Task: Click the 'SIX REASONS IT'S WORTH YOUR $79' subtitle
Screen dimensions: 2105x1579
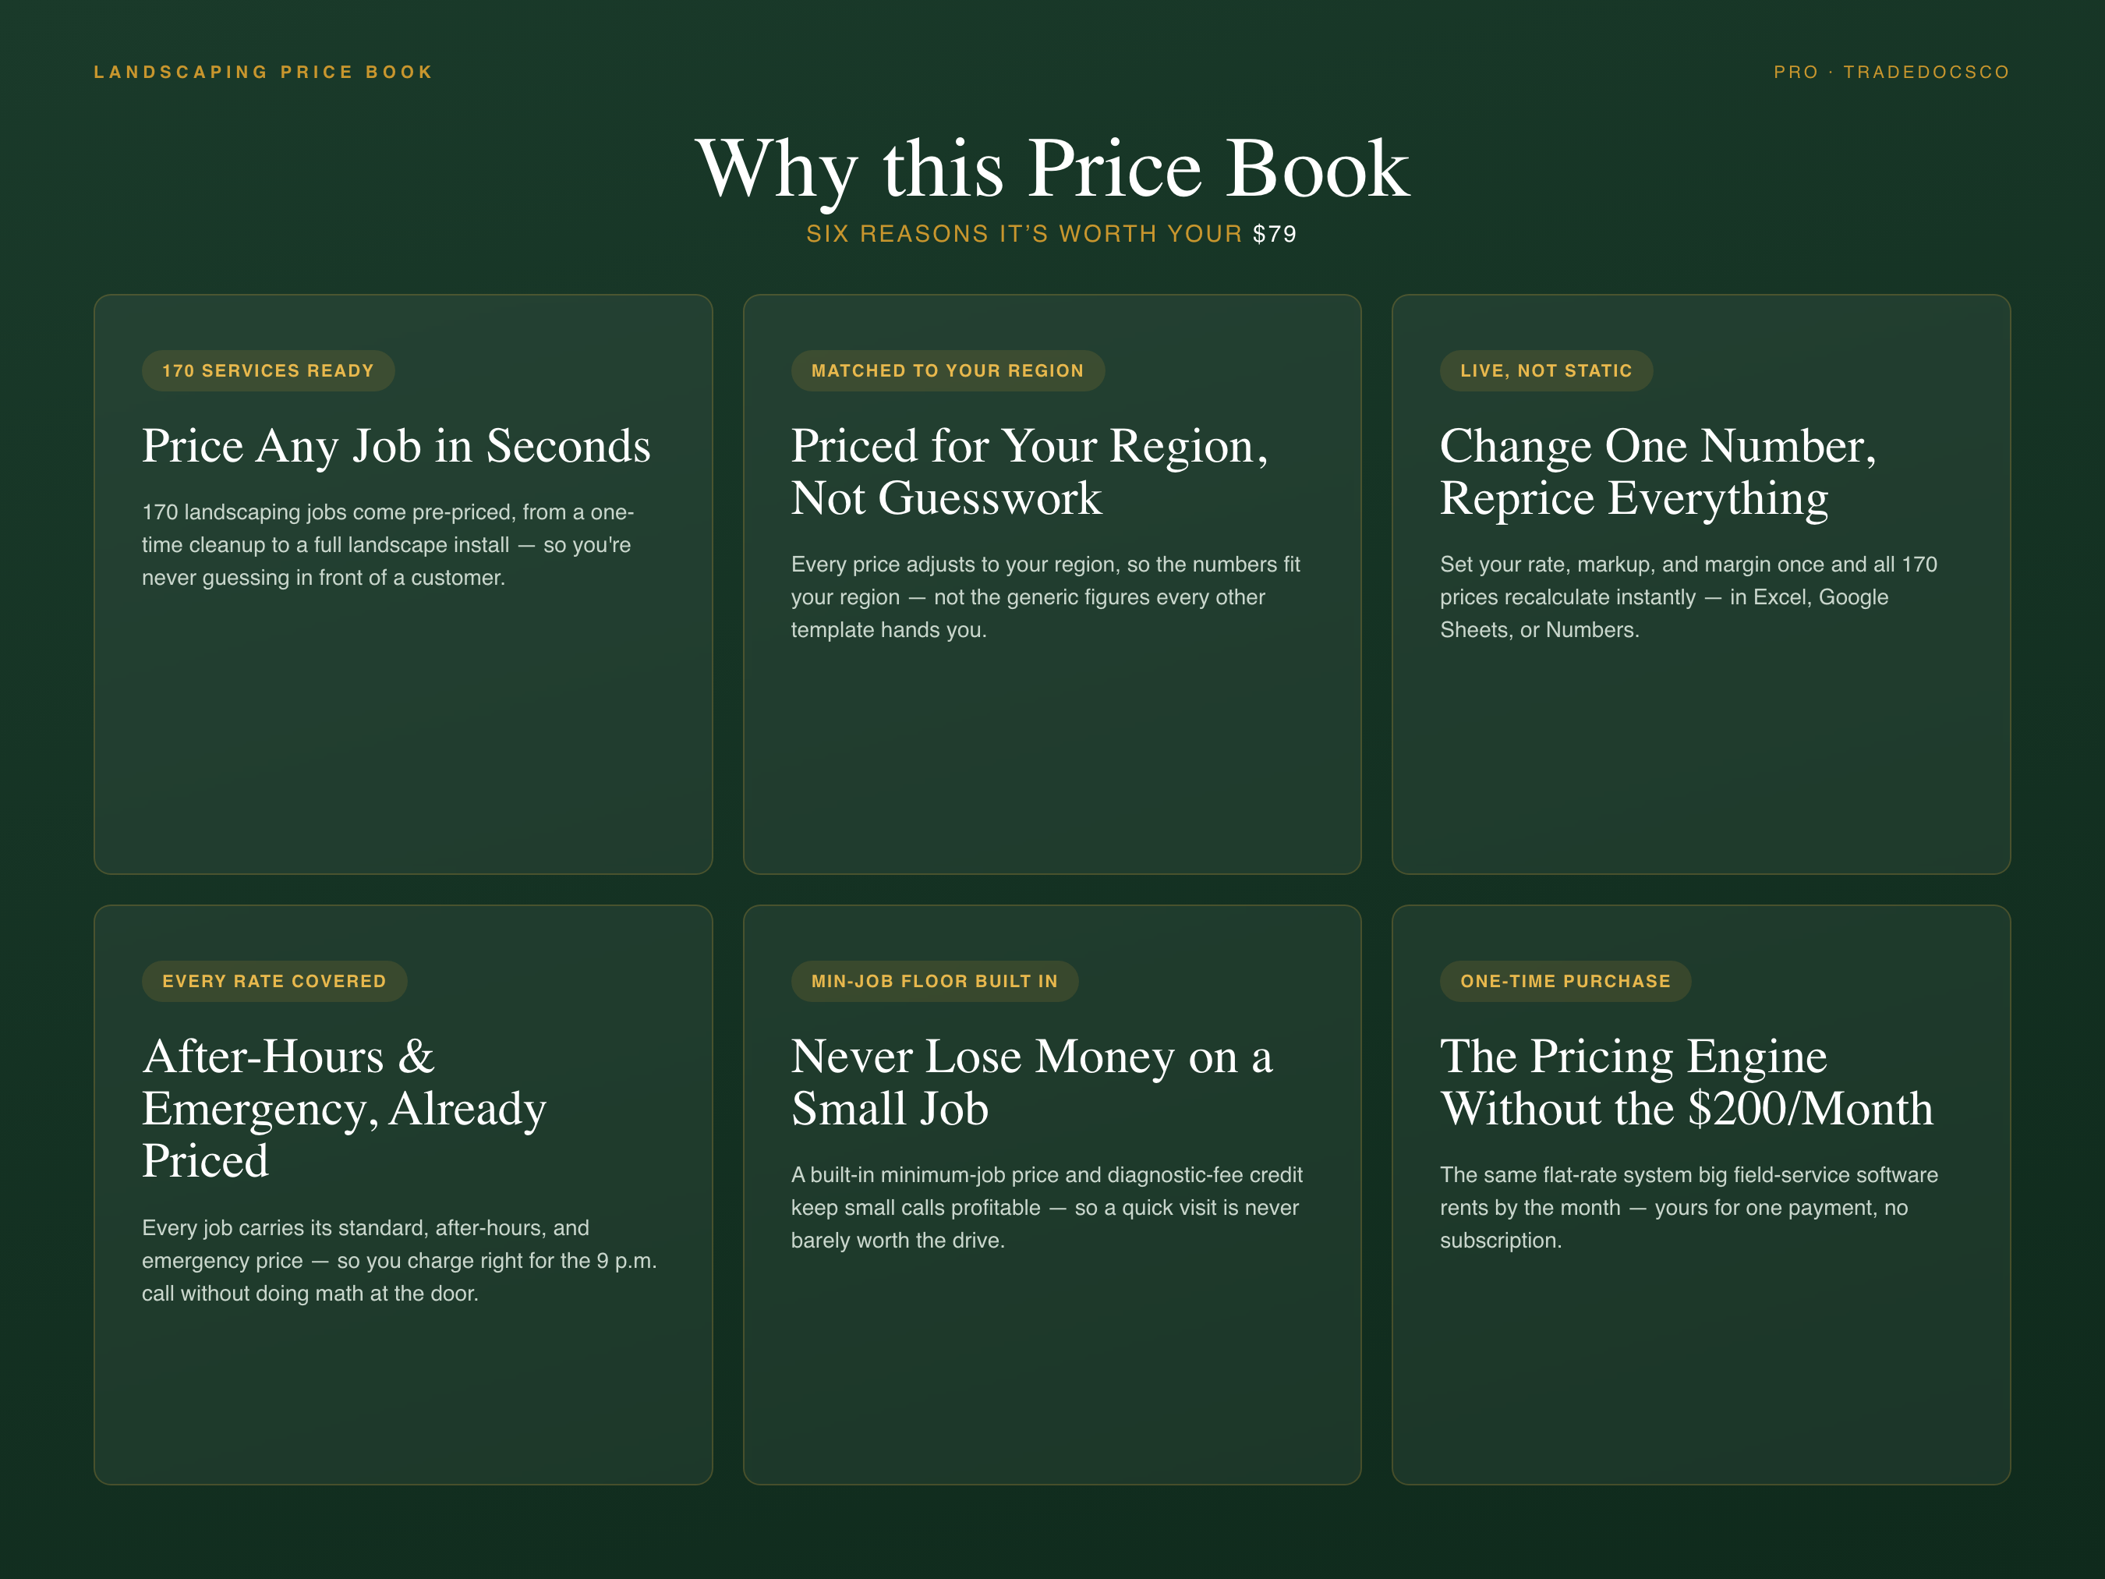Action: coord(1052,234)
